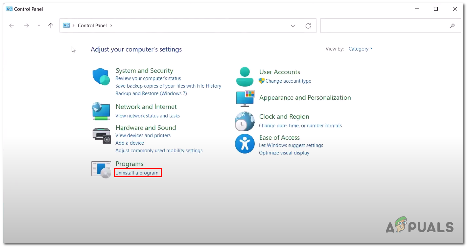Click the User Accounts person icon

[x=245, y=77]
